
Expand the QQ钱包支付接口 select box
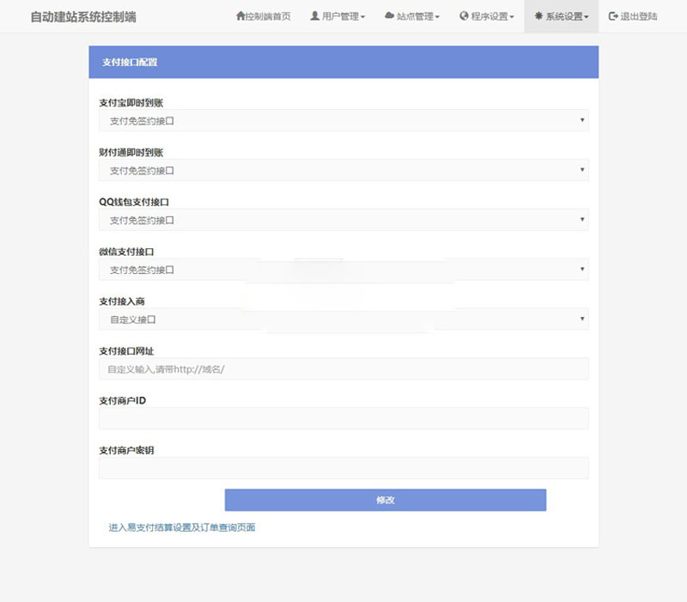(x=343, y=220)
